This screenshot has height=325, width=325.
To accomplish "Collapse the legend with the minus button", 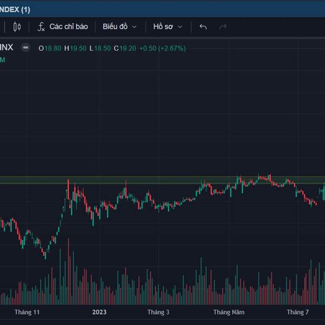I will click(25, 48).
